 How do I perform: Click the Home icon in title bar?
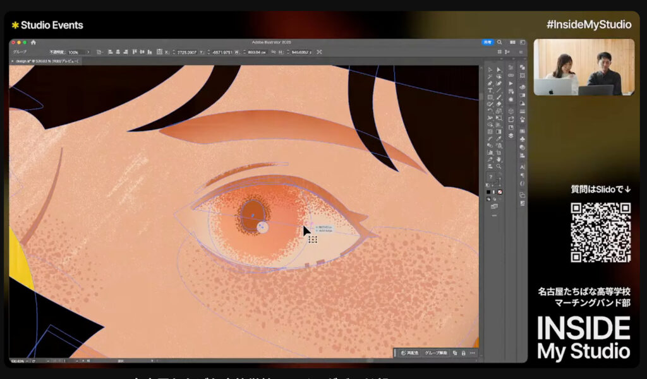(x=33, y=43)
